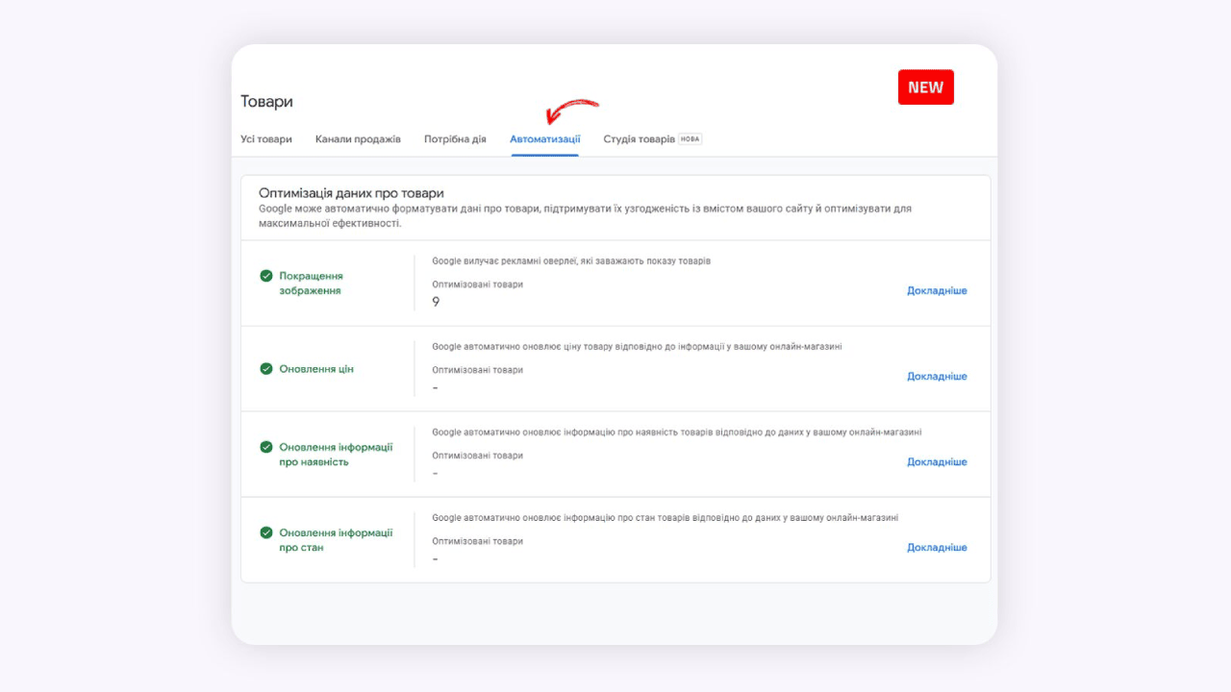The image size is (1231, 692).
Task: Click the Оновлення інформації про наявність label
Action: pyautogui.click(x=336, y=455)
